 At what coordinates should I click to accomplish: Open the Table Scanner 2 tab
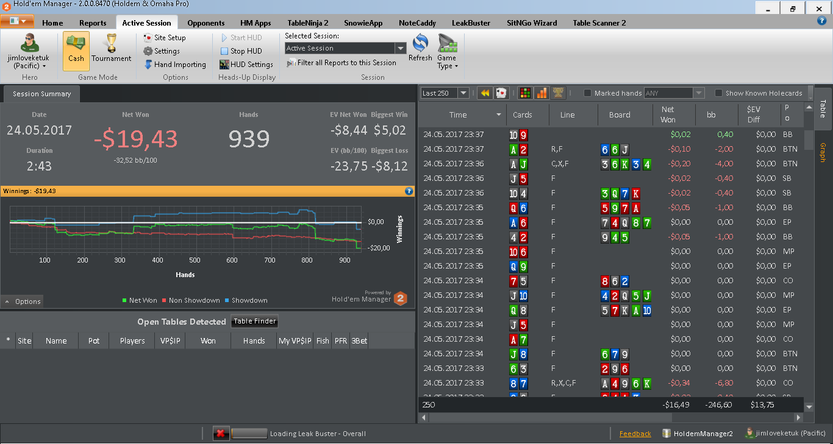pos(599,23)
